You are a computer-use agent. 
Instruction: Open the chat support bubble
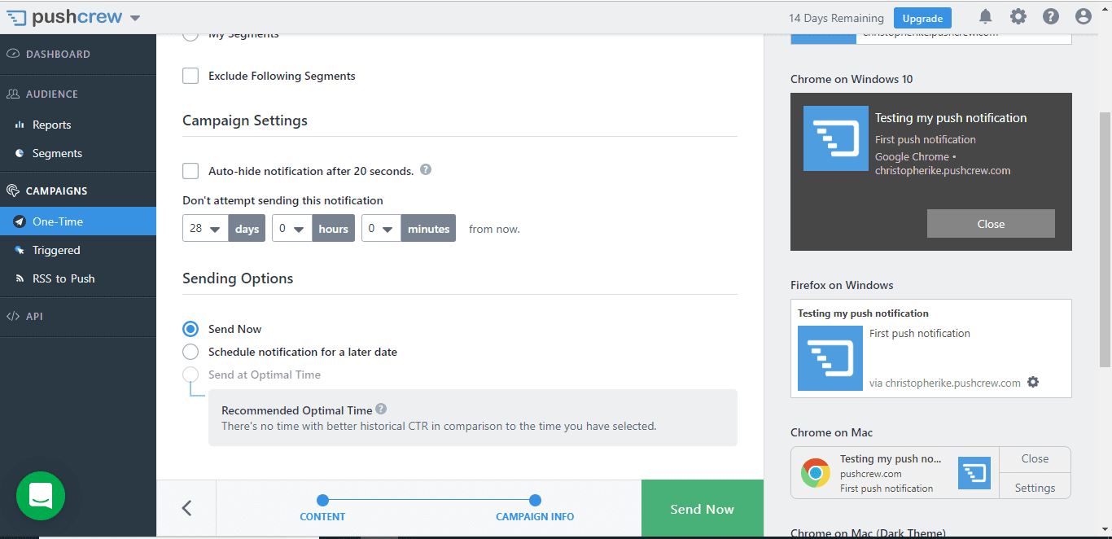coord(41,496)
